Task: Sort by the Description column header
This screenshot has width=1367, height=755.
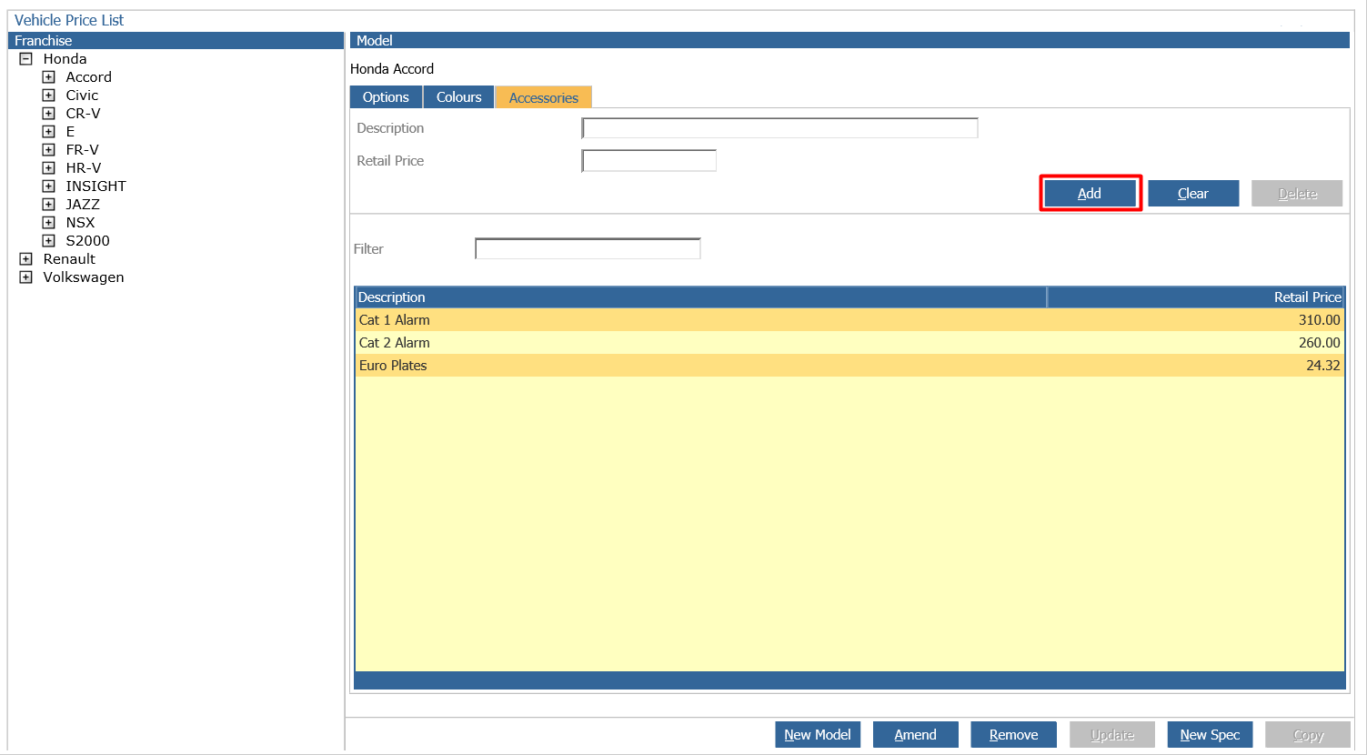Action: click(700, 297)
